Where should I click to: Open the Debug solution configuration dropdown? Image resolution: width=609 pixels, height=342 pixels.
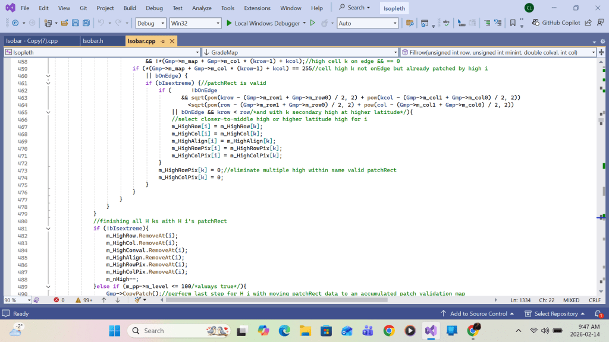151,23
